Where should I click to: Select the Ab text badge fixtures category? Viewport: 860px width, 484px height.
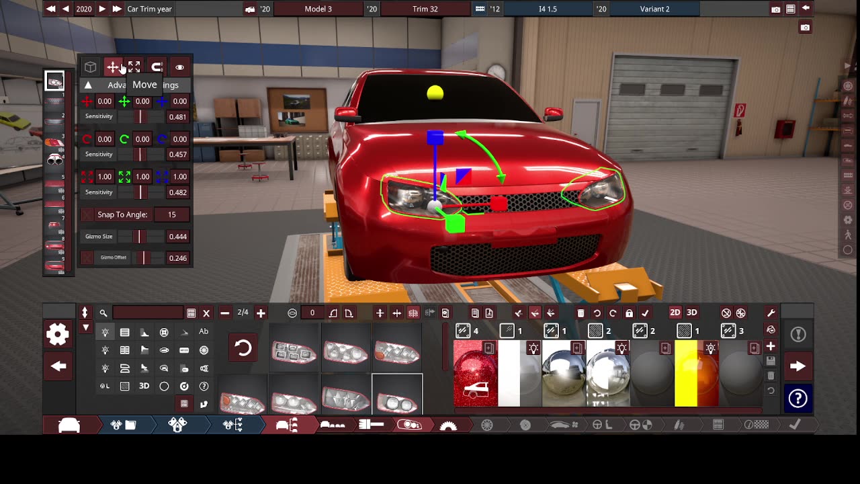tap(204, 332)
